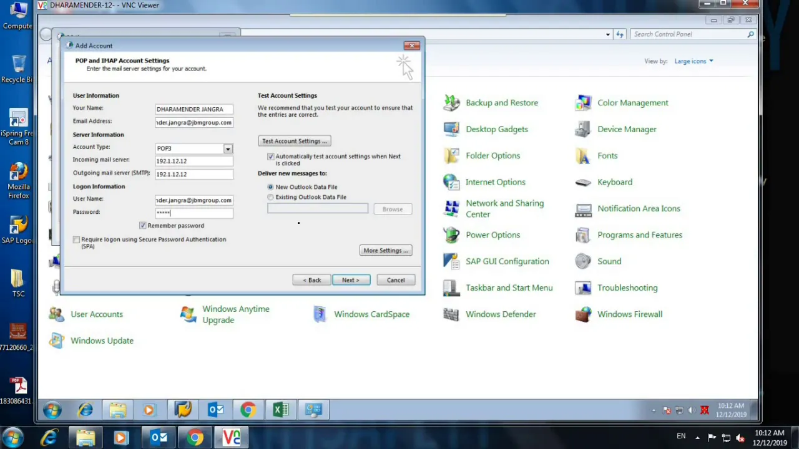Viewport: 799px width, 449px height.
Task: Close the Add Account dialog
Action: pos(411,46)
